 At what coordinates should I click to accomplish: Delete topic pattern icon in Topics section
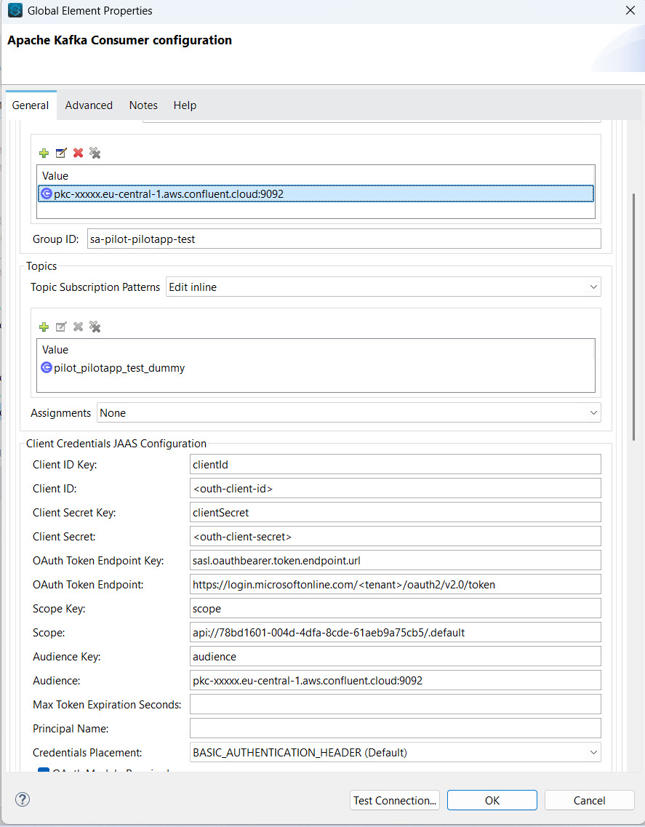pos(78,327)
